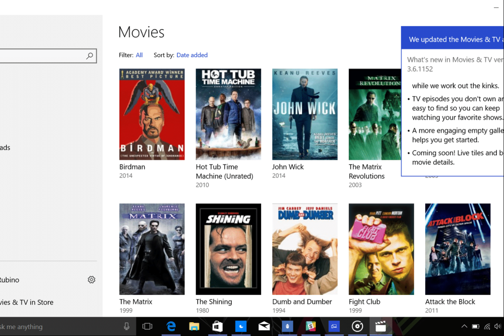Image resolution: width=504 pixels, height=336 pixels.
Task: Open the Wi-Fi network tray icon
Action: (487, 326)
